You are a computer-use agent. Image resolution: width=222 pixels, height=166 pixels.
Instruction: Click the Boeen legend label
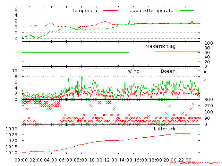pos(168,71)
